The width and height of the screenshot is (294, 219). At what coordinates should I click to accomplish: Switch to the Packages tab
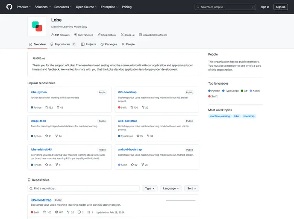109,44
